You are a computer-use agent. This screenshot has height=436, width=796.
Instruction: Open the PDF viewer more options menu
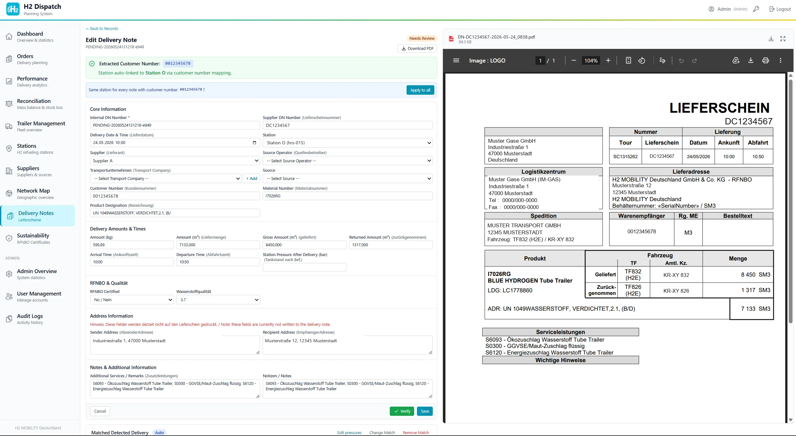point(781,60)
